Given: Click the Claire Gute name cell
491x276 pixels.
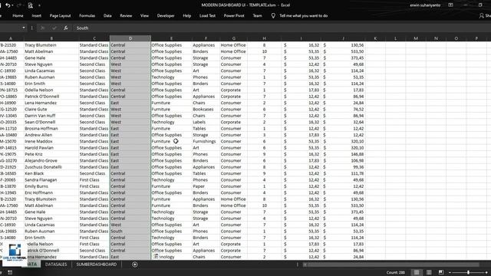Looking at the screenshot, I should pos(51,109).
